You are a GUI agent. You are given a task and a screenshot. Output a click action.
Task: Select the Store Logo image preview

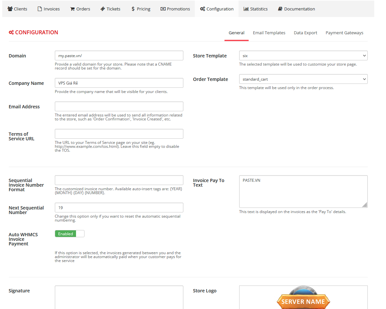pyautogui.click(x=303, y=298)
